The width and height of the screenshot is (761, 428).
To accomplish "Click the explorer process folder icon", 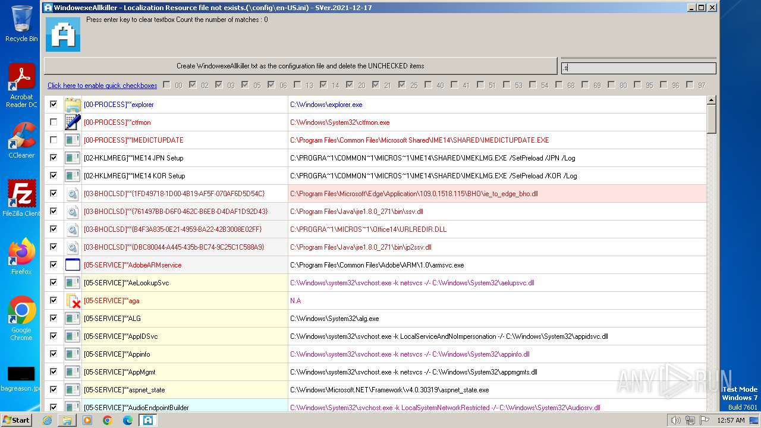I will tap(73, 105).
